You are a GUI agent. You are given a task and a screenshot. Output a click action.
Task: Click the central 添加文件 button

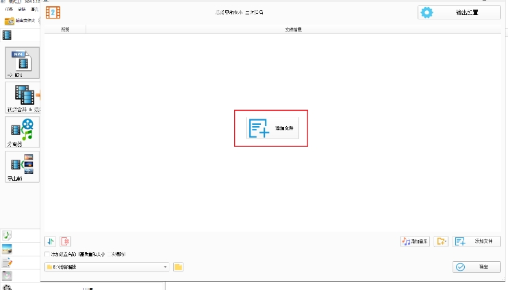272,128
